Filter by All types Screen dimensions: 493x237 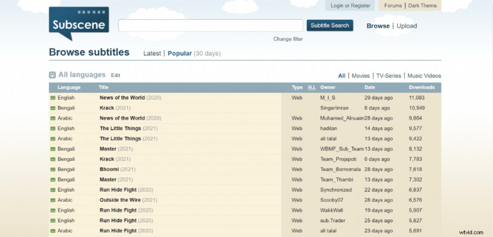342,76
